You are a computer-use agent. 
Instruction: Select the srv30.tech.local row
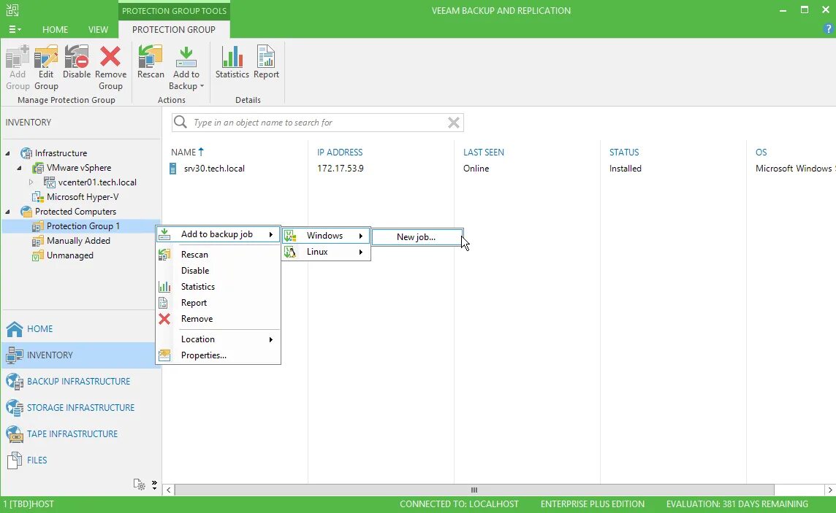(x=214, y=168)
